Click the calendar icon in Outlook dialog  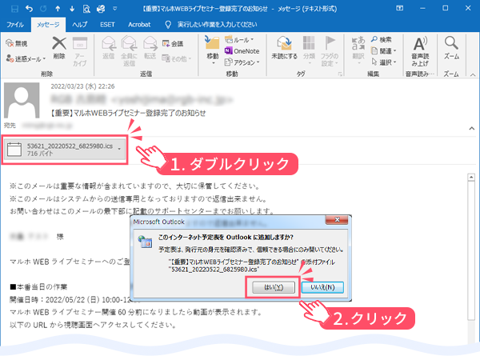tap(145, 242)
